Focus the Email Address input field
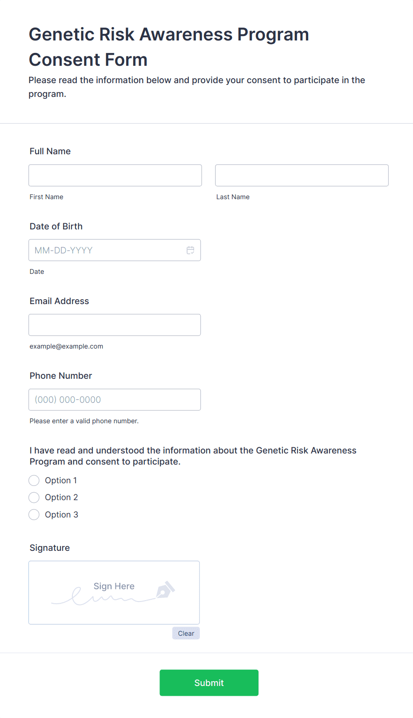 [115, 325]
